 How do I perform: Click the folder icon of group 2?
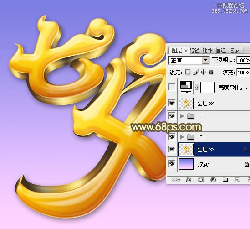(190, 137)
